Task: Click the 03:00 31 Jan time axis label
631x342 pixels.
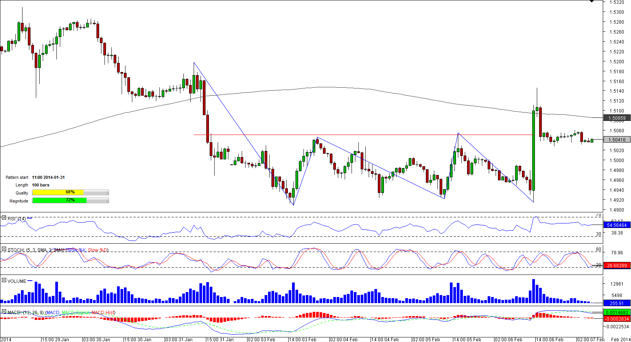Action: coord(179,340)
